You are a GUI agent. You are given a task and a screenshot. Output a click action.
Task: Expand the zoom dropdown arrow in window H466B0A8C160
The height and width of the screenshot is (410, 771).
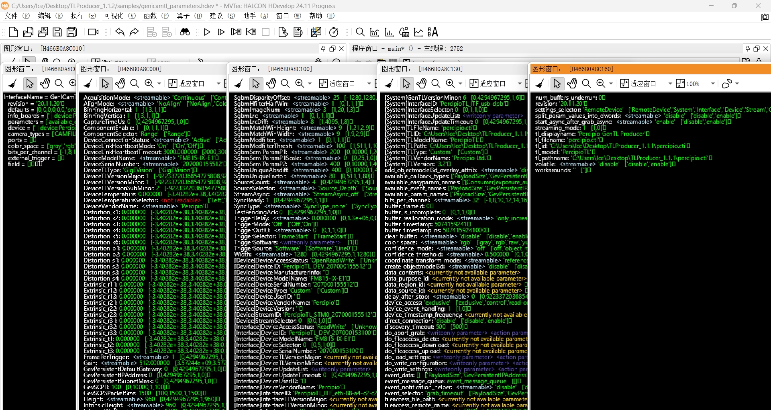point(611,84)
